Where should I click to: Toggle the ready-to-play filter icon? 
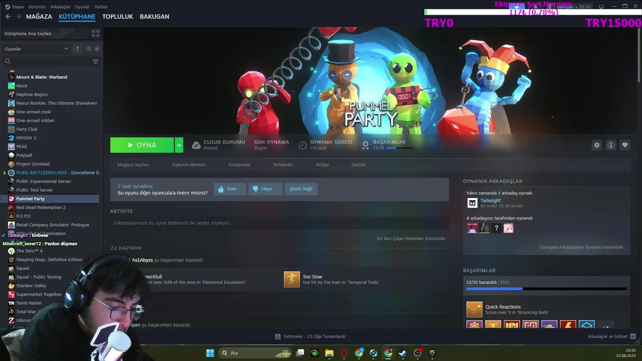coord(97,49)
